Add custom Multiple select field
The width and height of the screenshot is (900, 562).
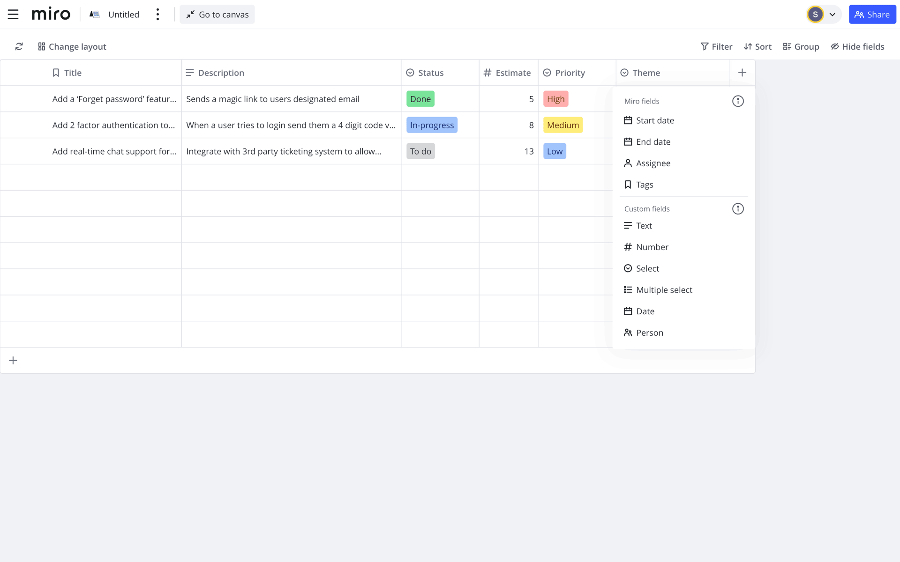click(x=683, y=290)
